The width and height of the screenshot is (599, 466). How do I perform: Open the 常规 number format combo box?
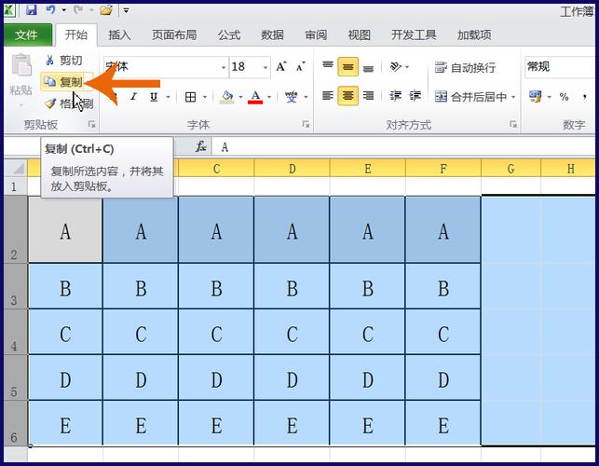pyautogui.click(x=560, y=67)
